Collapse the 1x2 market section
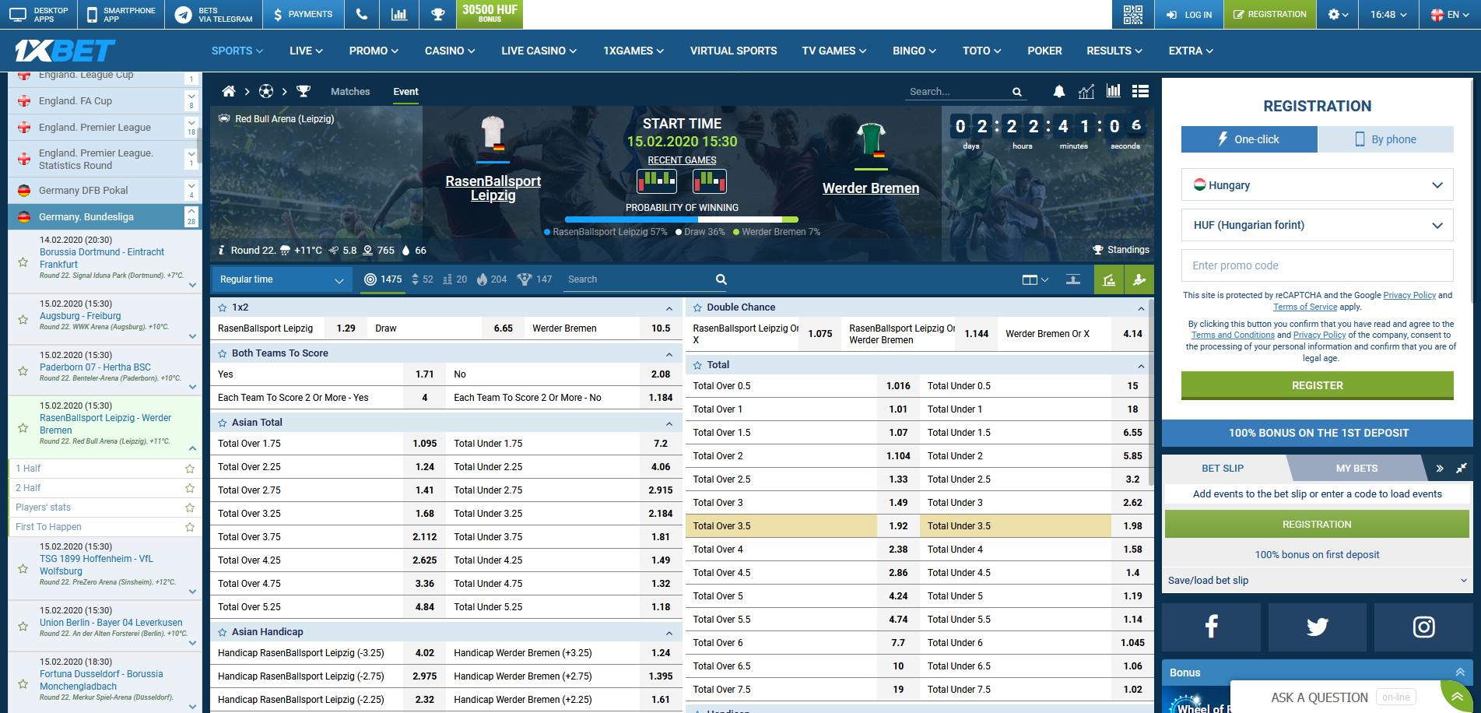The image size is (1481, 713). click(x=669, y=308)
